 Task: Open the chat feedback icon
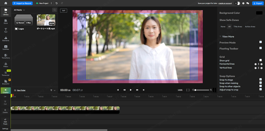248,3
